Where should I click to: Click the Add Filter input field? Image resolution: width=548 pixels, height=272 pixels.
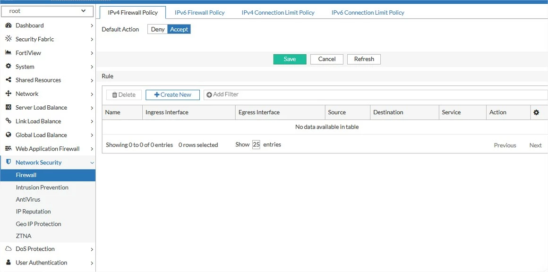(376, 94)
